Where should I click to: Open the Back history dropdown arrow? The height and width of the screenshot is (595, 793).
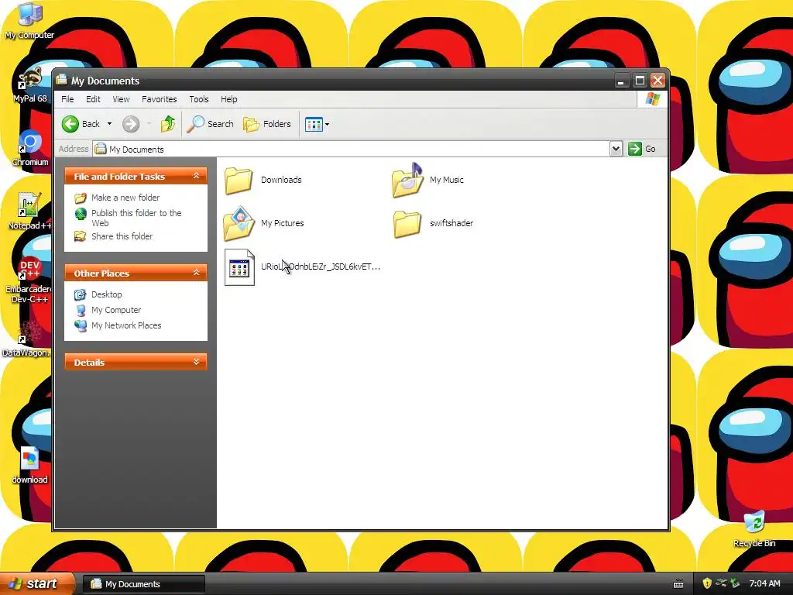pyautogui.click(x=109, y=124)
